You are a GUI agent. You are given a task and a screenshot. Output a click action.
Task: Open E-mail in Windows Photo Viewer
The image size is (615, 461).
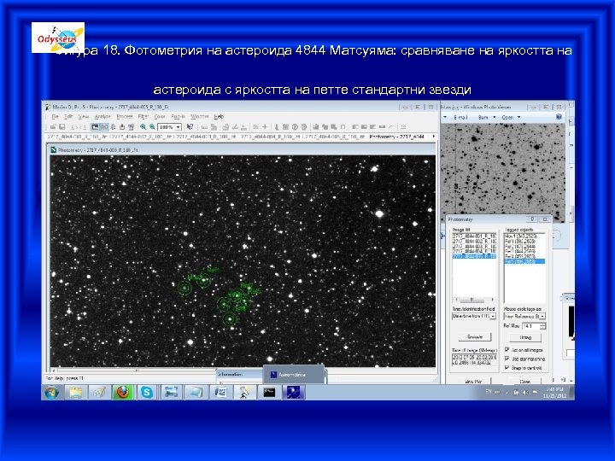(460, 117)
